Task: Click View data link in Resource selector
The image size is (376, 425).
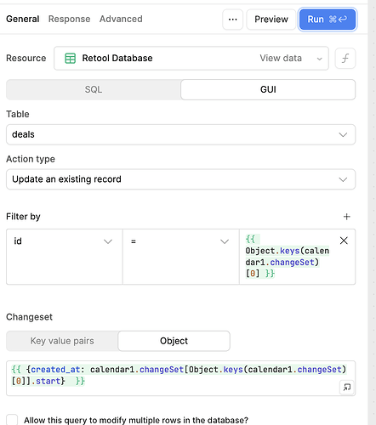Action: [x=281, y=58]
